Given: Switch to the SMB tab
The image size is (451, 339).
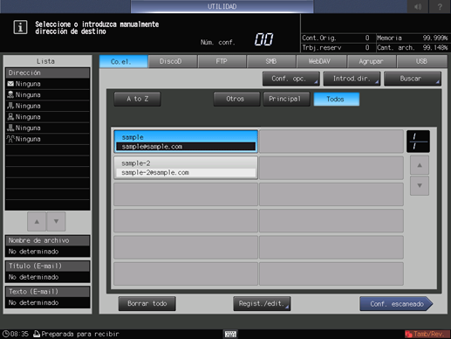Looking at the screenshot, I should click(x=271, y=62).
